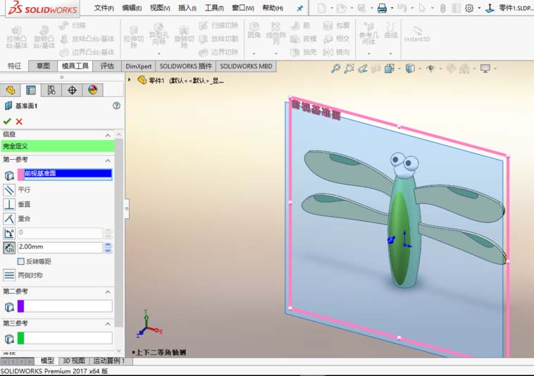Confirm the plane with green checkmark
Screen dimensions: 534x376
(x=7, y=121)
